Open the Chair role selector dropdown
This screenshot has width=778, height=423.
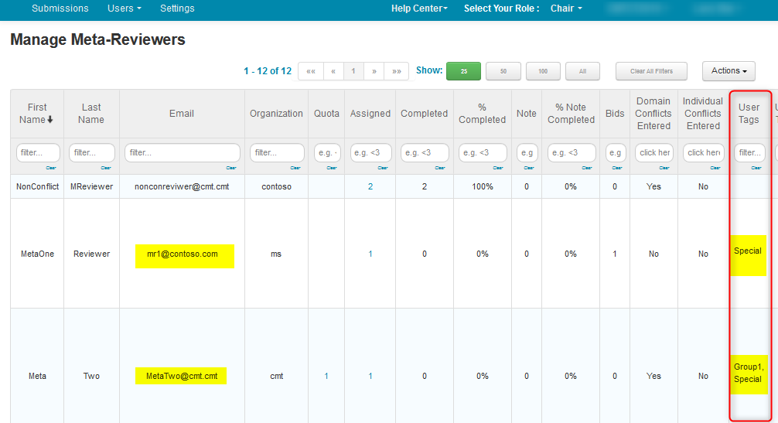pyautogui.click(x=566, y=9)
